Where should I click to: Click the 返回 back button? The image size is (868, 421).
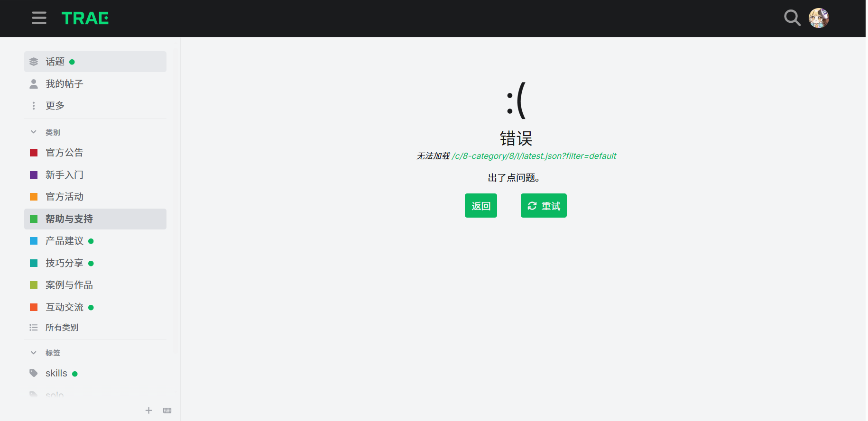tap(480, 206)
